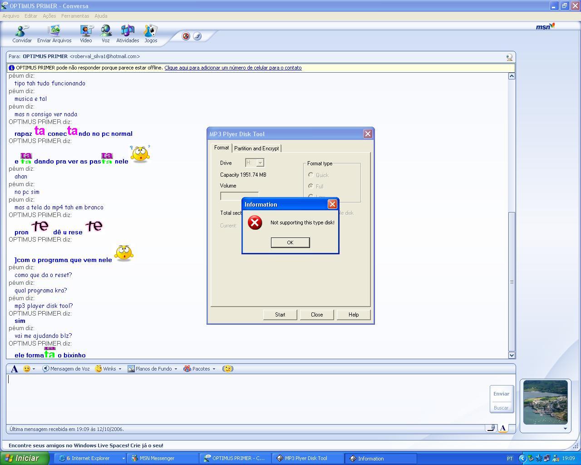Screen dimensions: 581x465
Task: Open Enviar Arquivos to send files
Action: pos(54,34)
